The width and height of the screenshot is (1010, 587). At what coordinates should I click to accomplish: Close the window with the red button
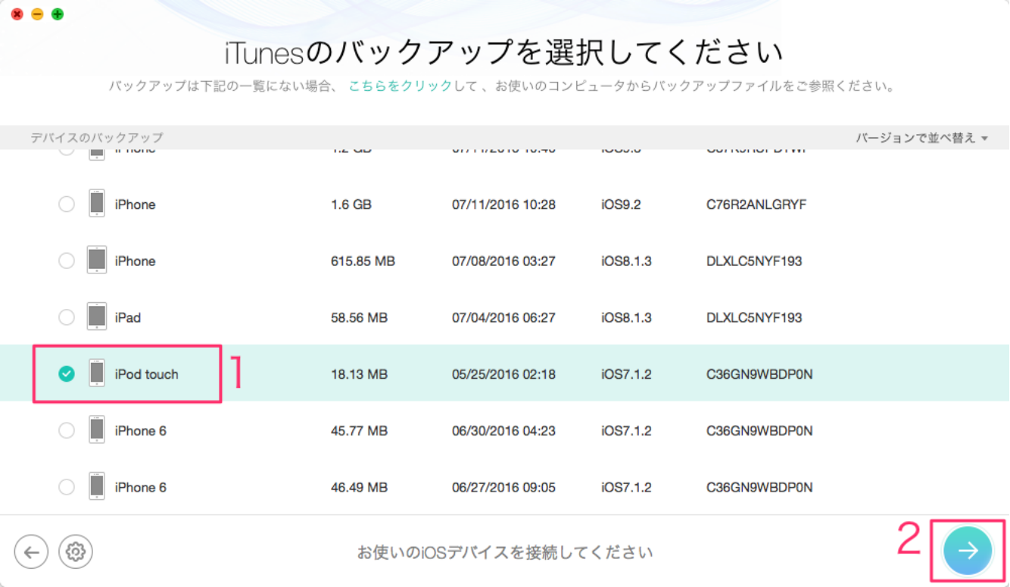pyautogui.click(x=17, y=14)
